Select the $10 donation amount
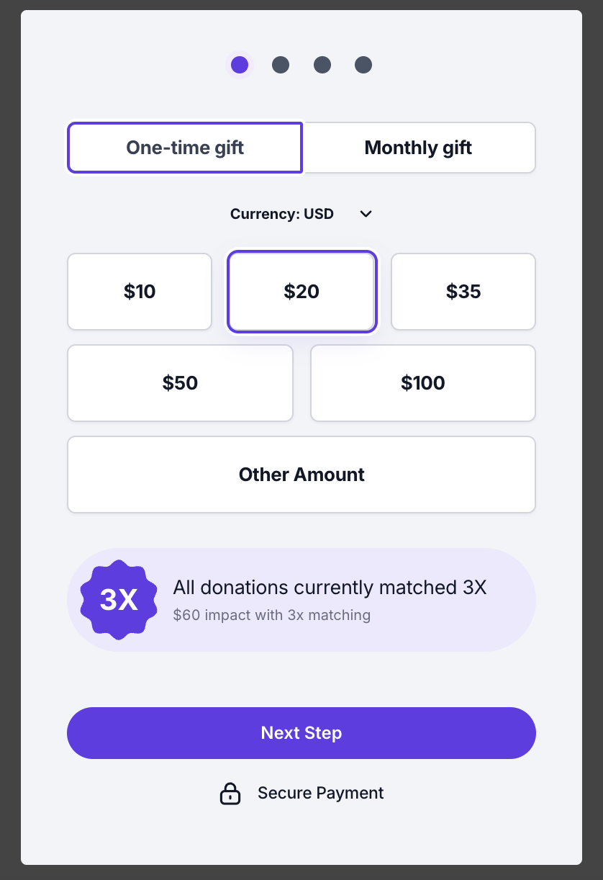 pyautogui.click(x=140, y=292)
